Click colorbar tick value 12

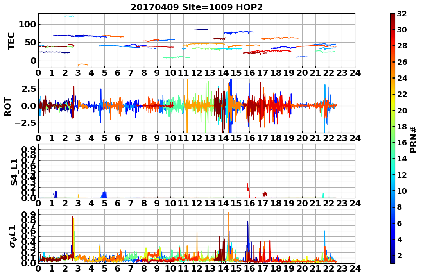tap(402, 175)
